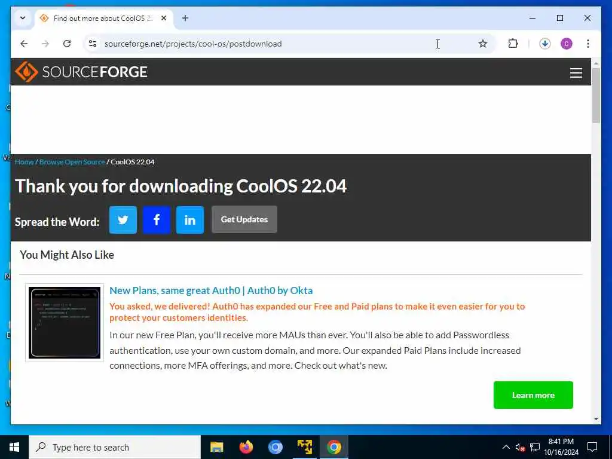Click the Learn more button

pyautogui.click(x=533, y=395)
